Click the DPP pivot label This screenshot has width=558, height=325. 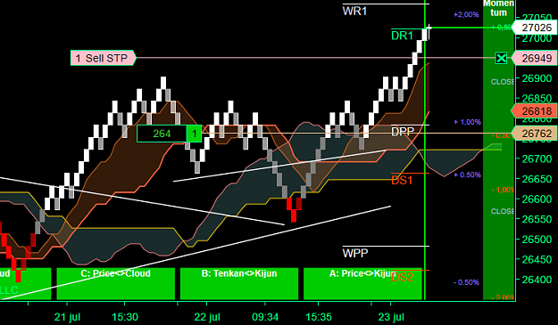point(403,132)
